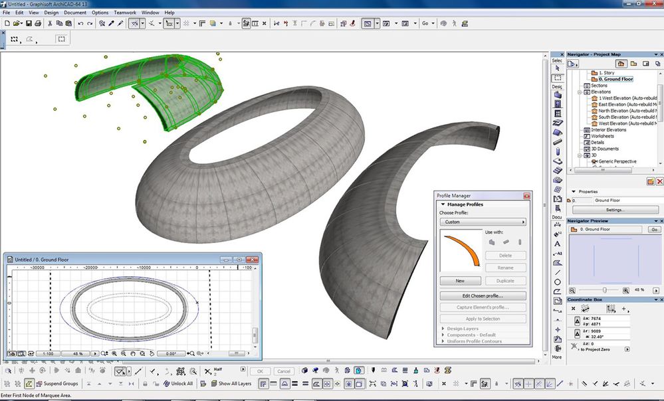The image size is (664, 401).
Task: Click the Settings button in Navigator
Action: click(615, 210)
